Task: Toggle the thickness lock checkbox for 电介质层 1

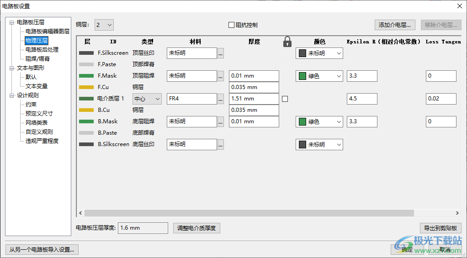Action: pos(285,99)
